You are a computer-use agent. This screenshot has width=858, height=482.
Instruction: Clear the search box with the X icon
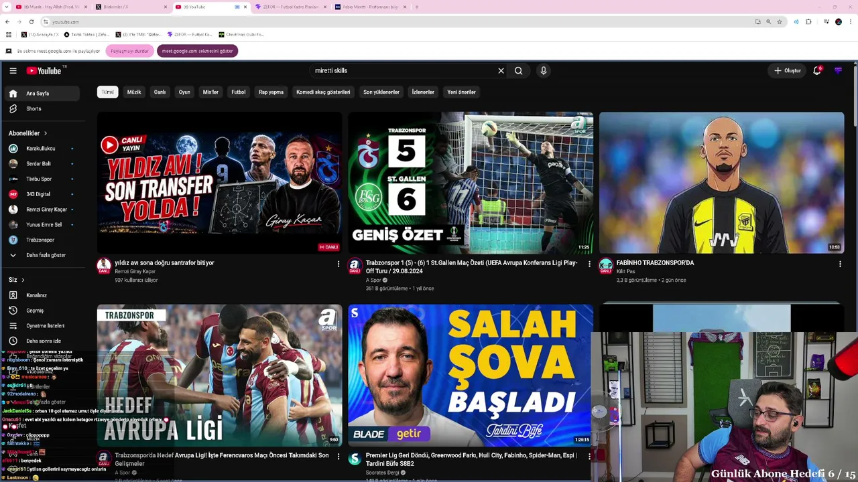[x=501, y=70]
